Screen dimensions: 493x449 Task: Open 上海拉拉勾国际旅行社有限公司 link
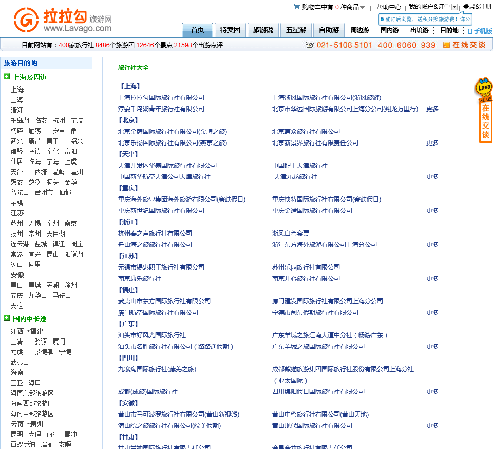click(161, 98)
